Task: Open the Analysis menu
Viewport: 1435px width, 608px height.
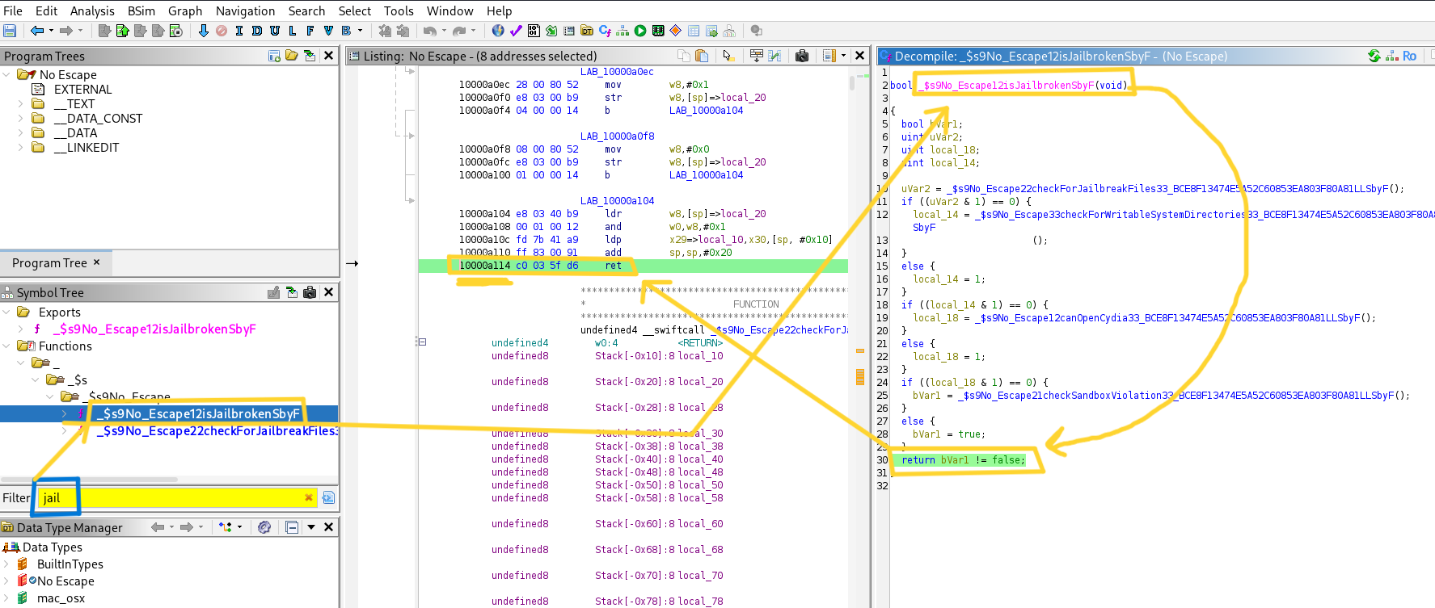Action: (92, 10)
